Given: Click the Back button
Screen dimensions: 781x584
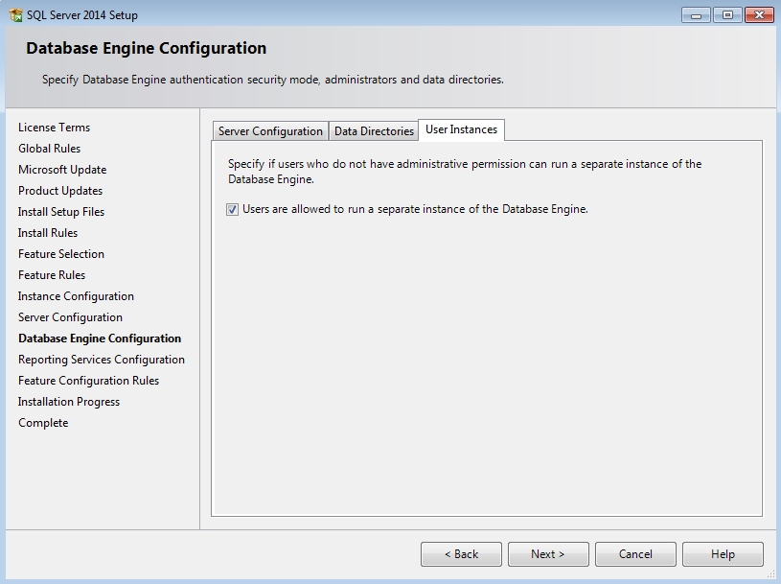Looking at the screenshot, I should tap(461, 553).
